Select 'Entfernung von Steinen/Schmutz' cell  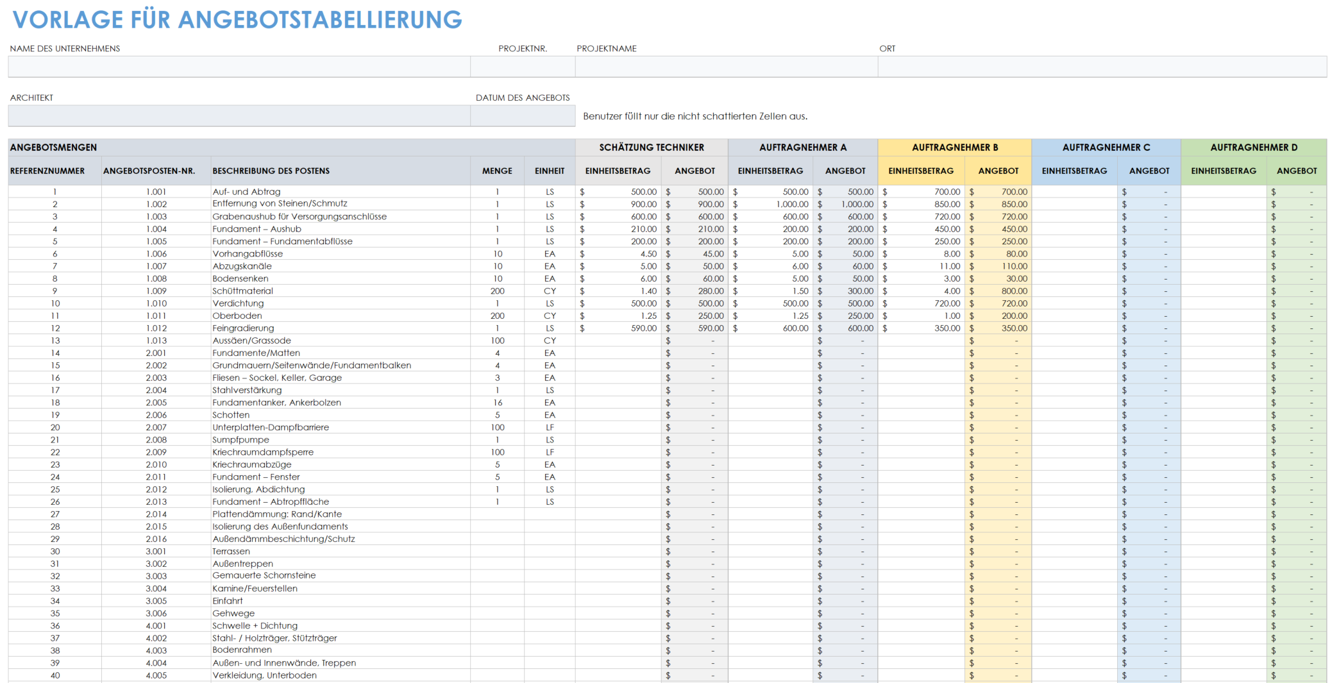(x=341, y=204)
